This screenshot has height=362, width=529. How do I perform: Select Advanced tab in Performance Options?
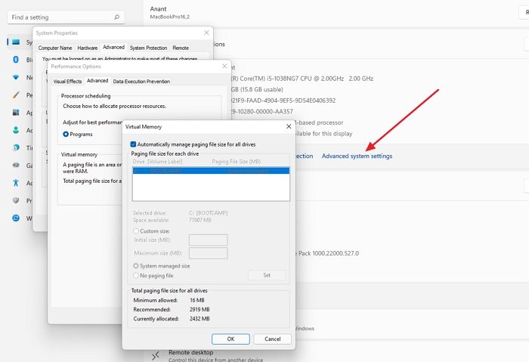pyautogui.click(x=97, y=81)
